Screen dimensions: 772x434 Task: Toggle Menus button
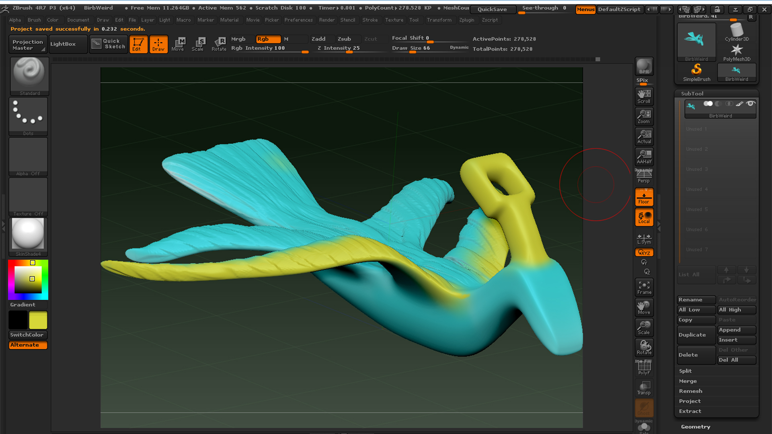(x=585, y=9)
